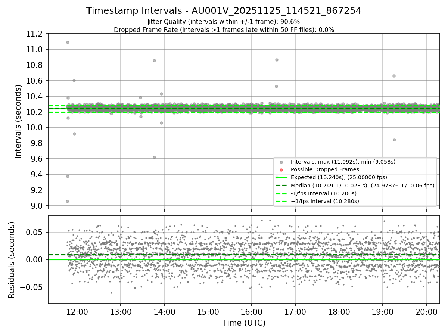The image size is (448, 336).
Task: Click the outlier point near 9.84s after 19:00
Action: (394, 140)
